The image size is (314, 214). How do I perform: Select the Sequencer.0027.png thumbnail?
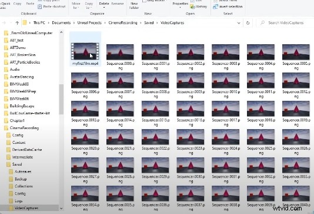(85, 165)
